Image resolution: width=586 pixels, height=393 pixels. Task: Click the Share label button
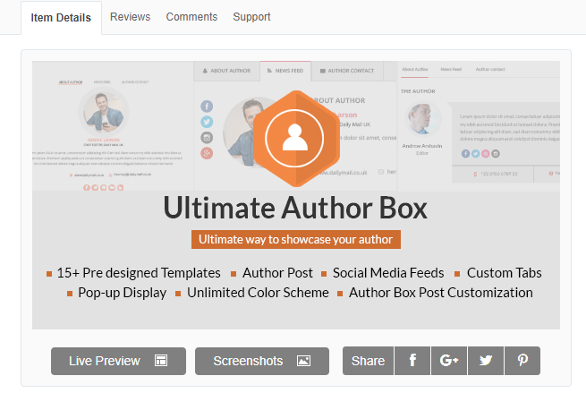pyautogui.click(x=368, y=361)
